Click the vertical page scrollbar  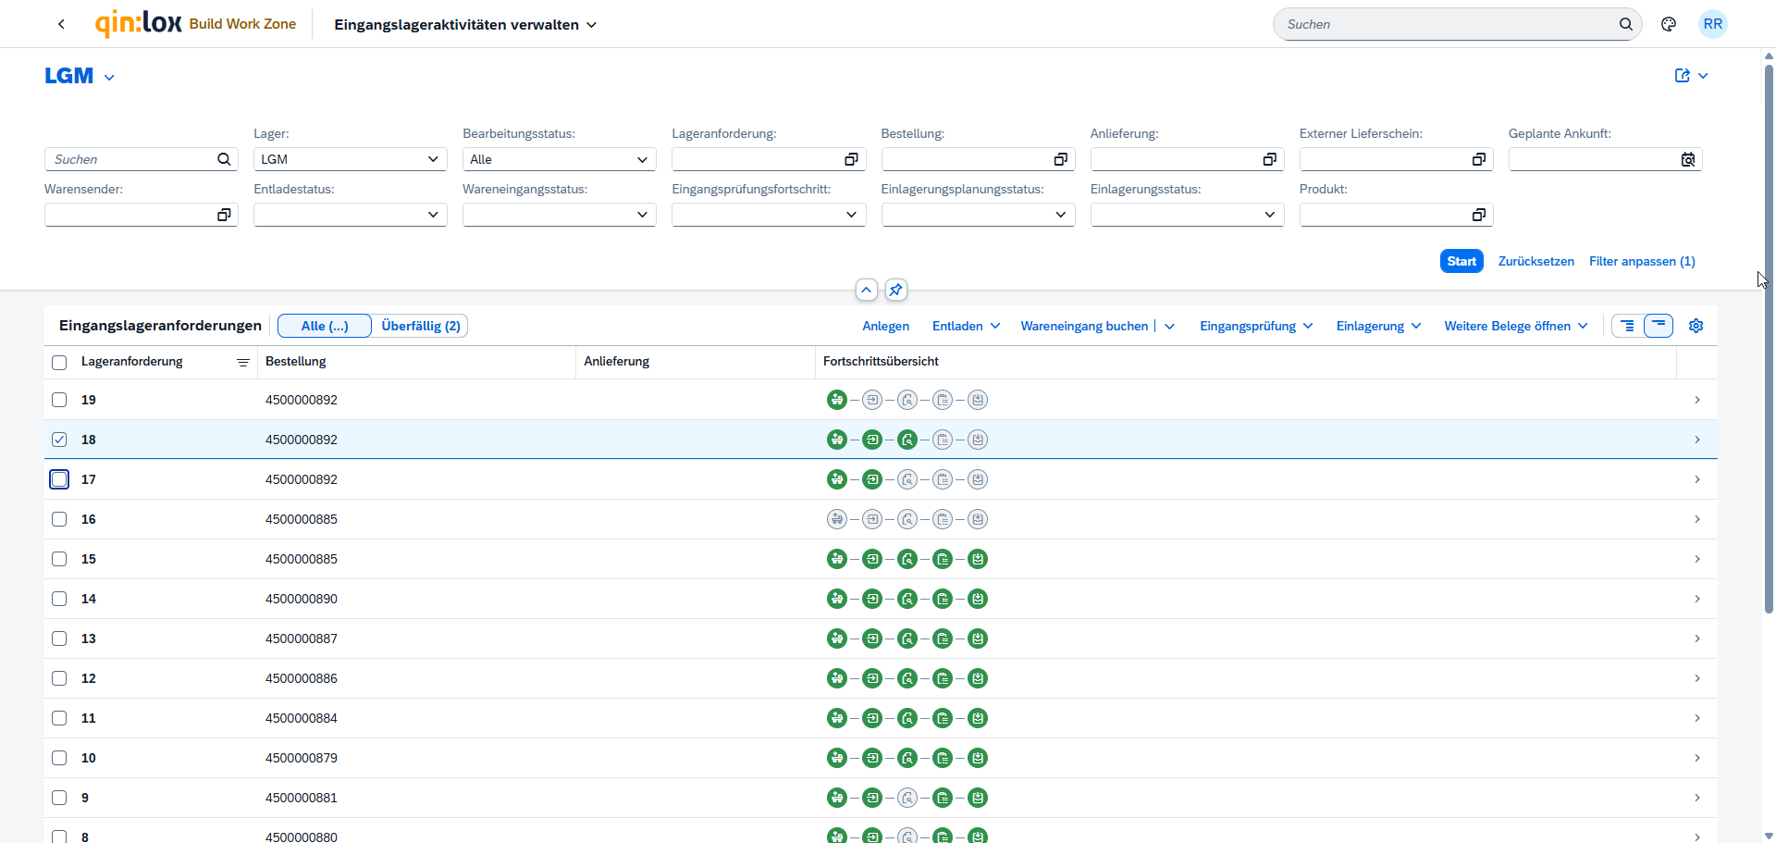click(1769, 338)
